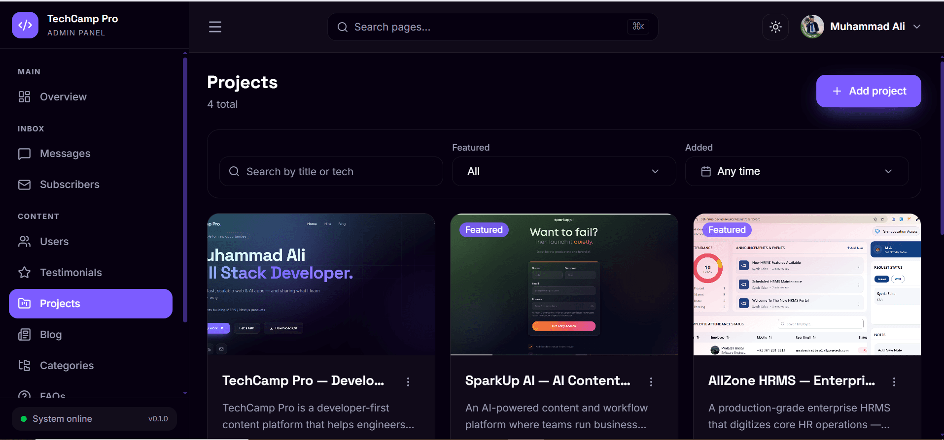Click the sidebar scroll up arrow
Viewport: 944px width, 440px height.
coord(185,53)
